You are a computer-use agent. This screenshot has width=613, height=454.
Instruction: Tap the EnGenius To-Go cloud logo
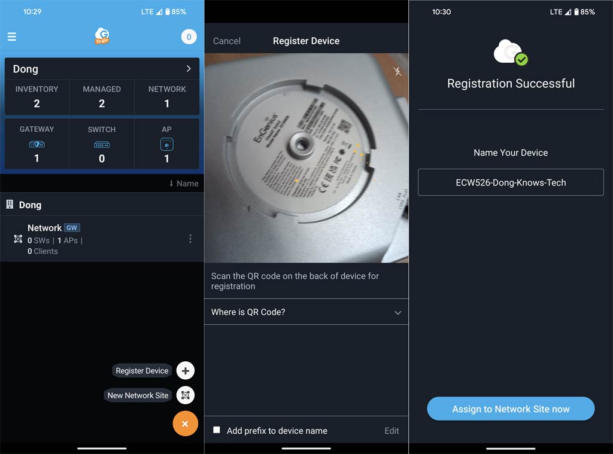click(x=102, y=36)
